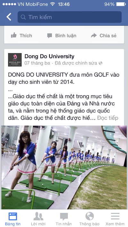The width and height of the screenshot is (128, 227).
Task: Open the golf students photo
Action: click(x=64, y=167)
